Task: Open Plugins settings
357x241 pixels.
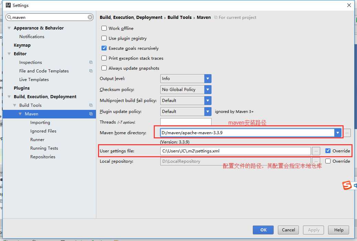Action: click(22, 88)
